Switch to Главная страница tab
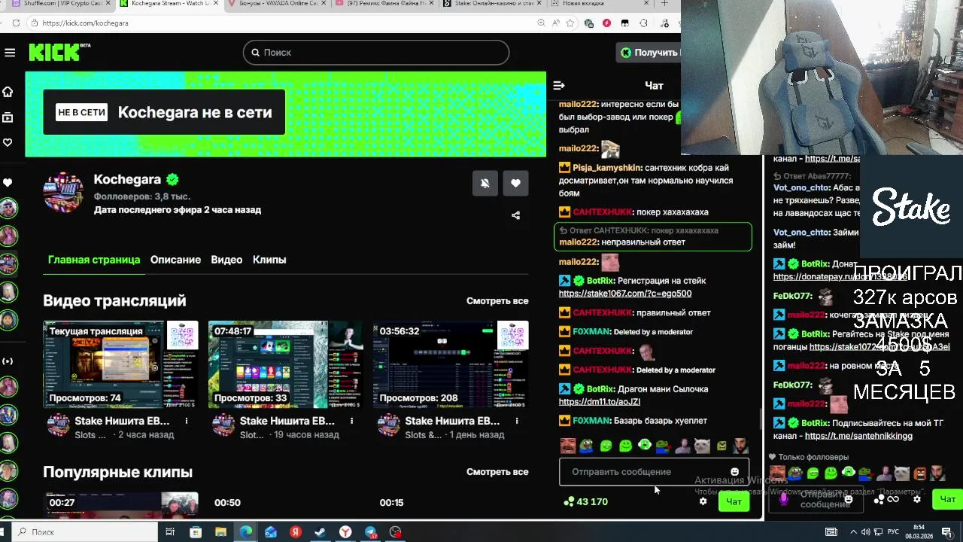Image resolution: width=963 pixels, height=542 pixels. (x=94, y=260)
